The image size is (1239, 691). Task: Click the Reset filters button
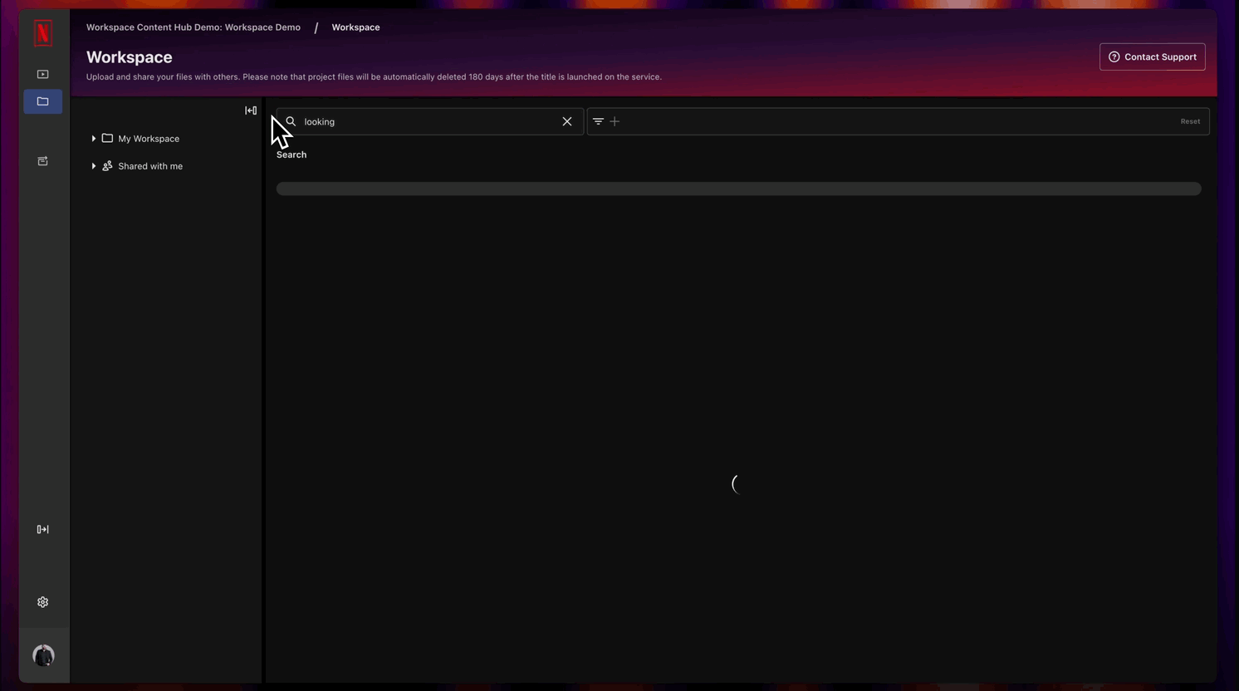(x=1190, y=121)
